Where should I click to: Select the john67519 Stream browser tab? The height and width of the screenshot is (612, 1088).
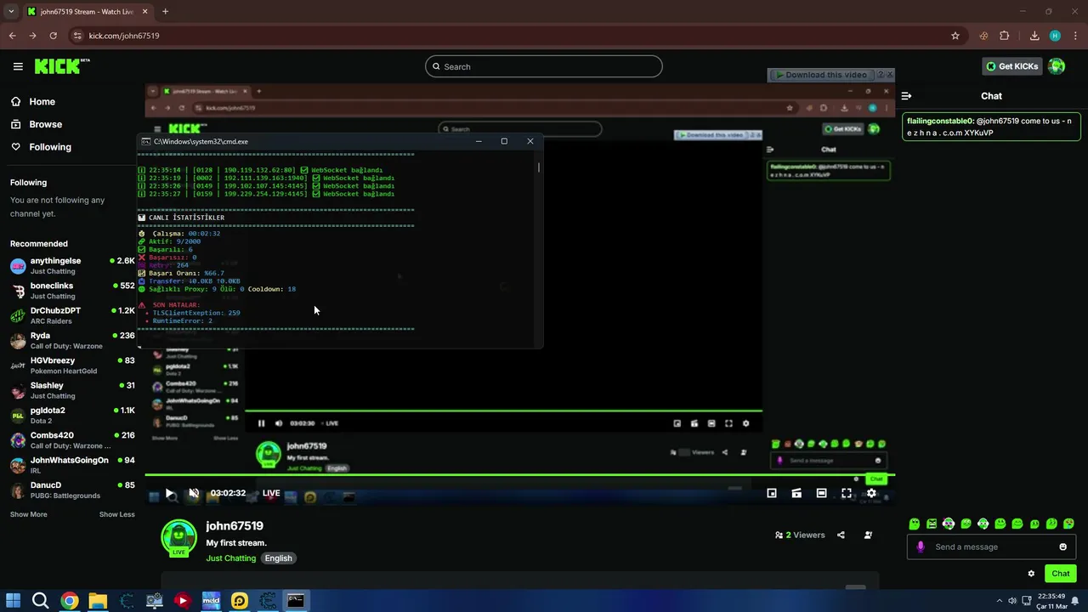88,12
